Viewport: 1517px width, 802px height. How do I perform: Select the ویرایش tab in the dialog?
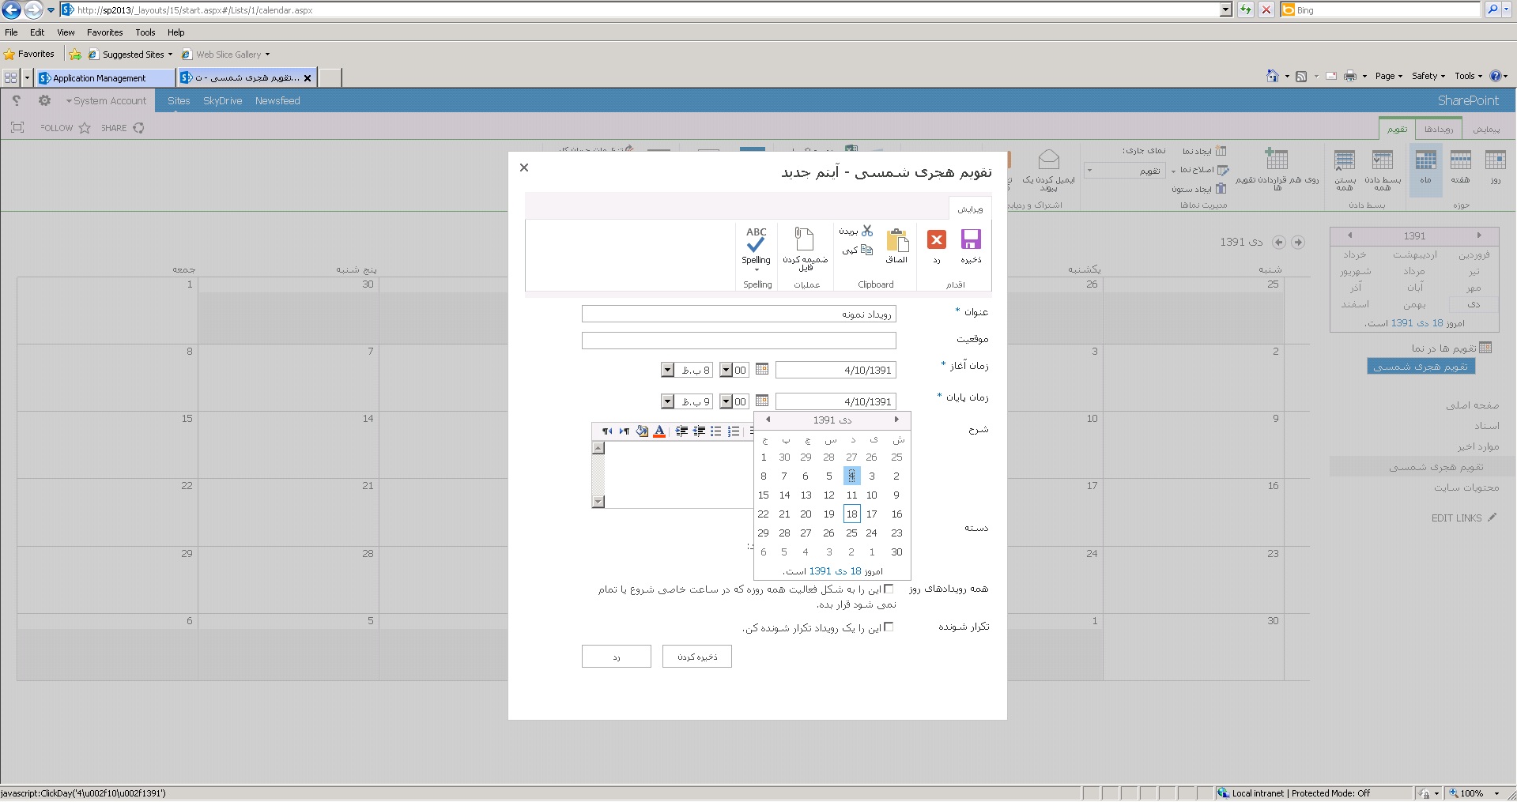pyautogui.click(x=970, y=209)
